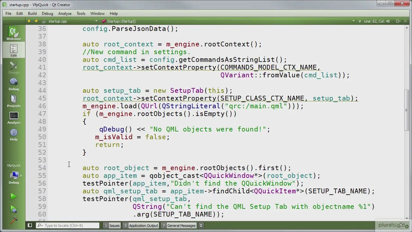This screenshot has height=232, width=412.
Task: Split the editor view
Action: [x=398, y=21]
